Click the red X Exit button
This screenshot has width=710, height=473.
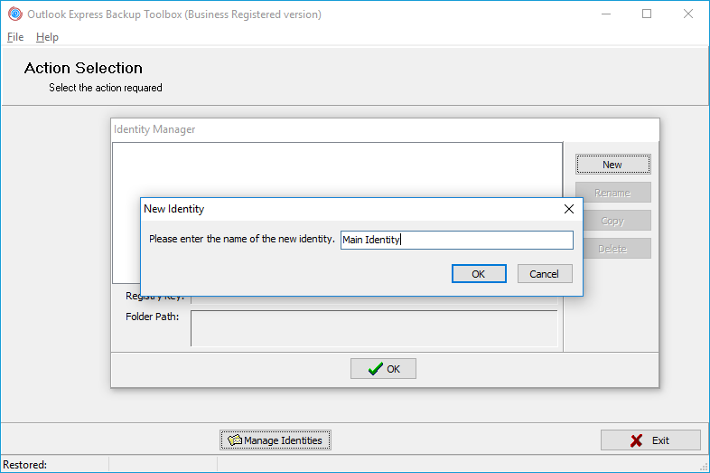pos(650,440)
